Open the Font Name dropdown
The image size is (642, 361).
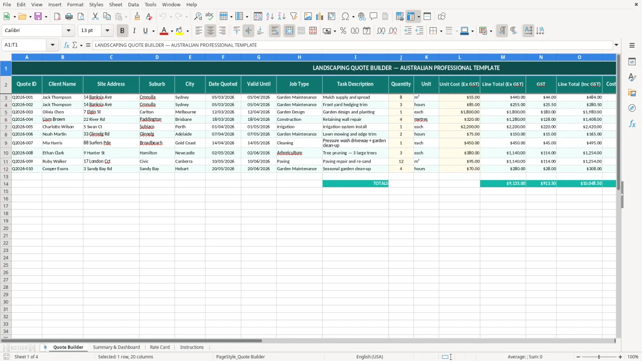coord(68,30)
